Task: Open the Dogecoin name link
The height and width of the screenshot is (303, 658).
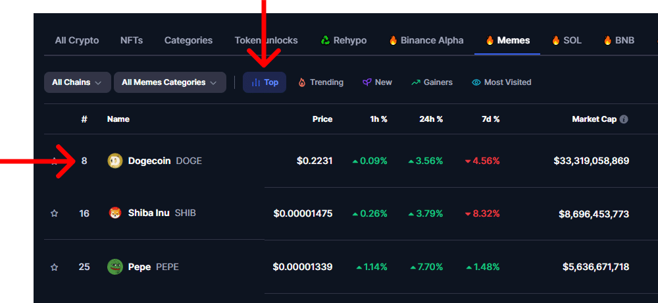Action: coord(149,161)
